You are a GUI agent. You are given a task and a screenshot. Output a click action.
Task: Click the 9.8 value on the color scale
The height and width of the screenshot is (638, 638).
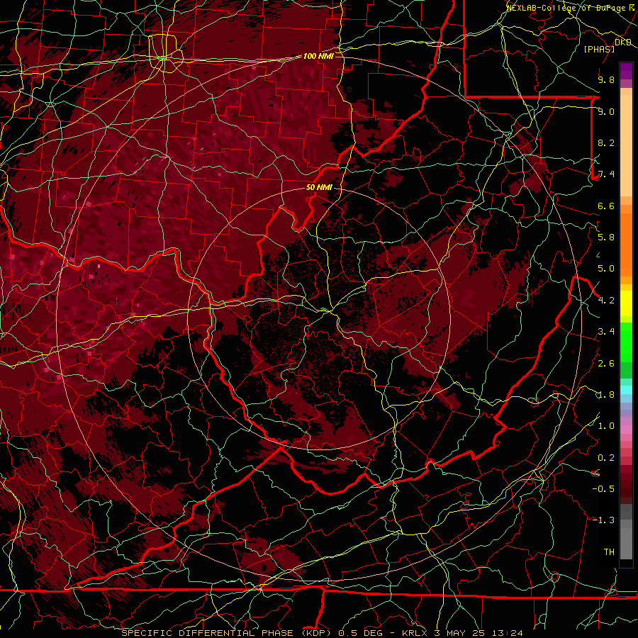coord(606,79)
